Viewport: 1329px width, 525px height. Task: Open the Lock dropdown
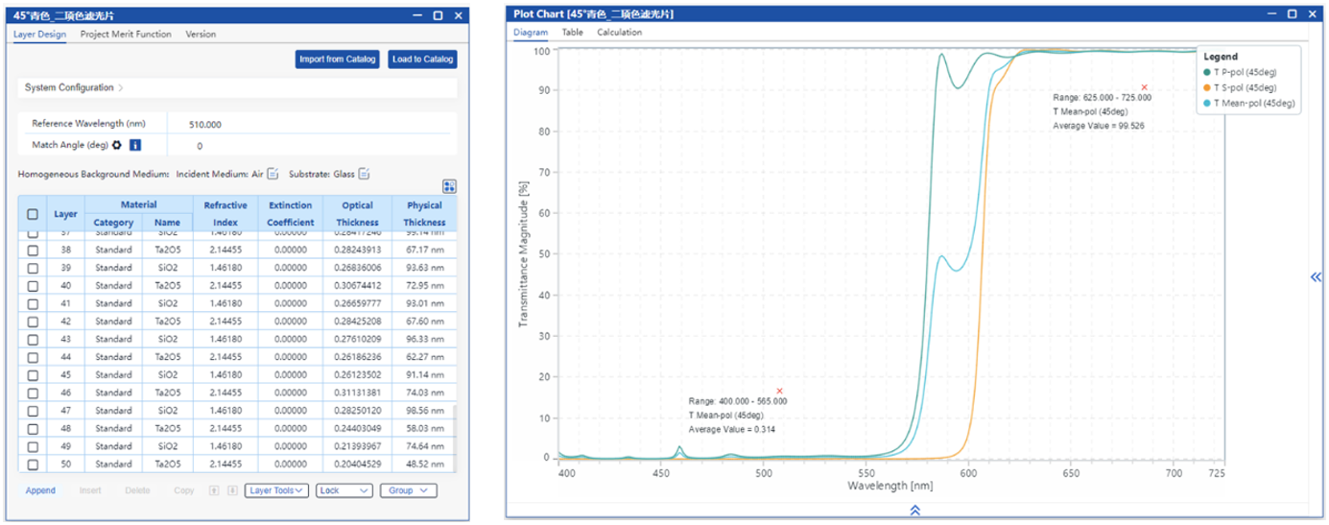point(344,490)
